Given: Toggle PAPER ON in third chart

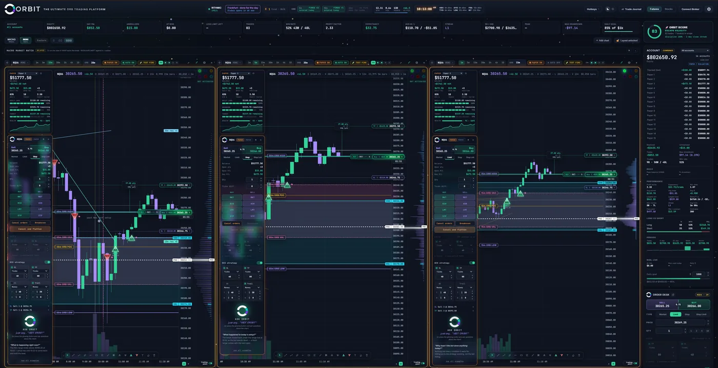Looking at the screenshot, I should [536, 63].
